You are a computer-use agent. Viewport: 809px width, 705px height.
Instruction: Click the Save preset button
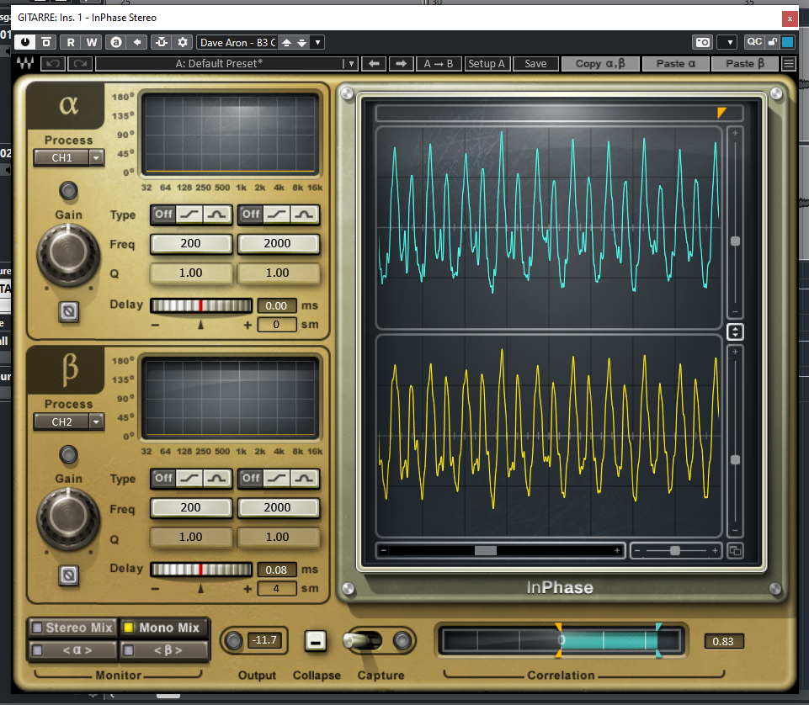(535, 63)
